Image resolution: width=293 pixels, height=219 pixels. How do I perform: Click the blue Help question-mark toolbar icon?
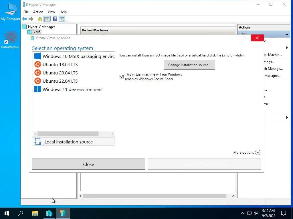(x=55, y=19)
